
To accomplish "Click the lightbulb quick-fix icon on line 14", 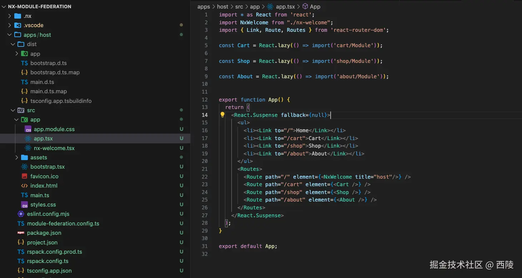I will [222, 115].
